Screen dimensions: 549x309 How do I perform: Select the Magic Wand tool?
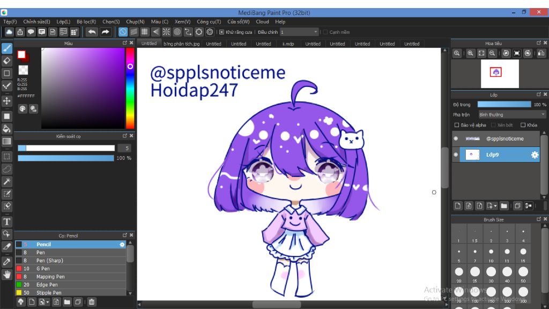tap(6, 181)
